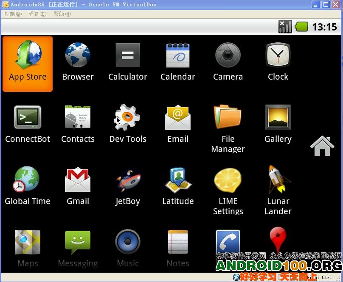This screenshot has width=343, height=282.
Task: Open Dev Tools gear icon
Action: coord(127,117)
